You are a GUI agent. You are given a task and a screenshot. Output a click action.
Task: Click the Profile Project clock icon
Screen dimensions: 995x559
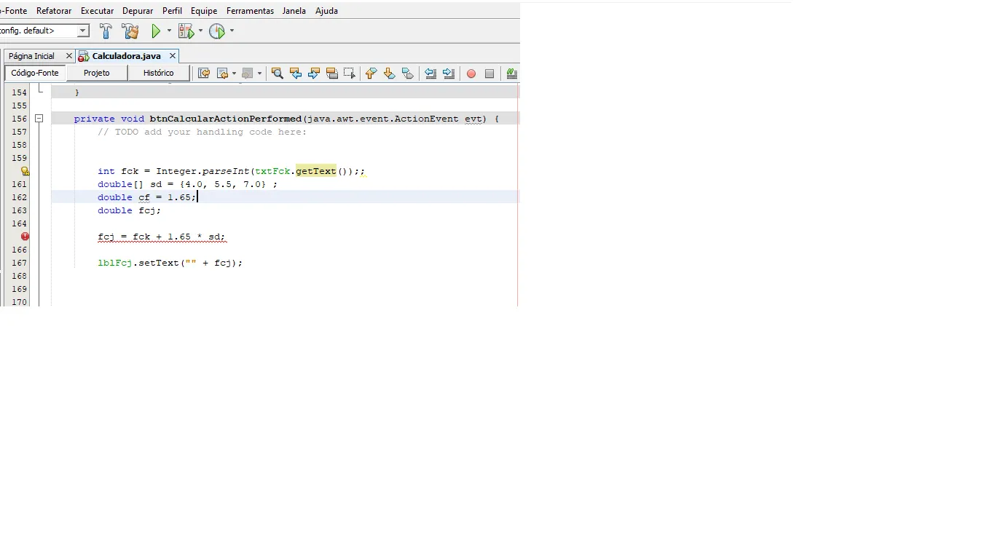(217, 31)
